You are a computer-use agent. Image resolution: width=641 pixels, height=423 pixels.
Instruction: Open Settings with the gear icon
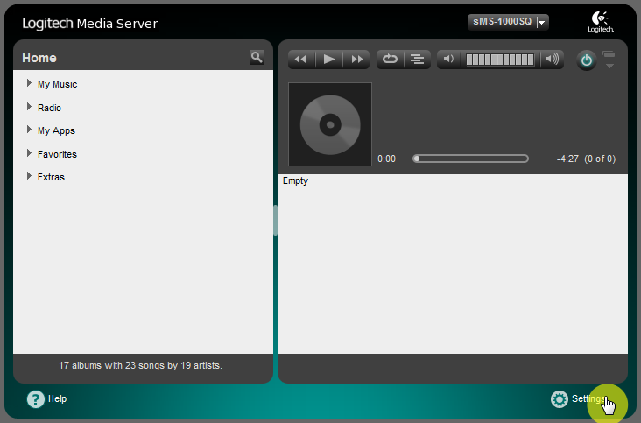point(560,399)
